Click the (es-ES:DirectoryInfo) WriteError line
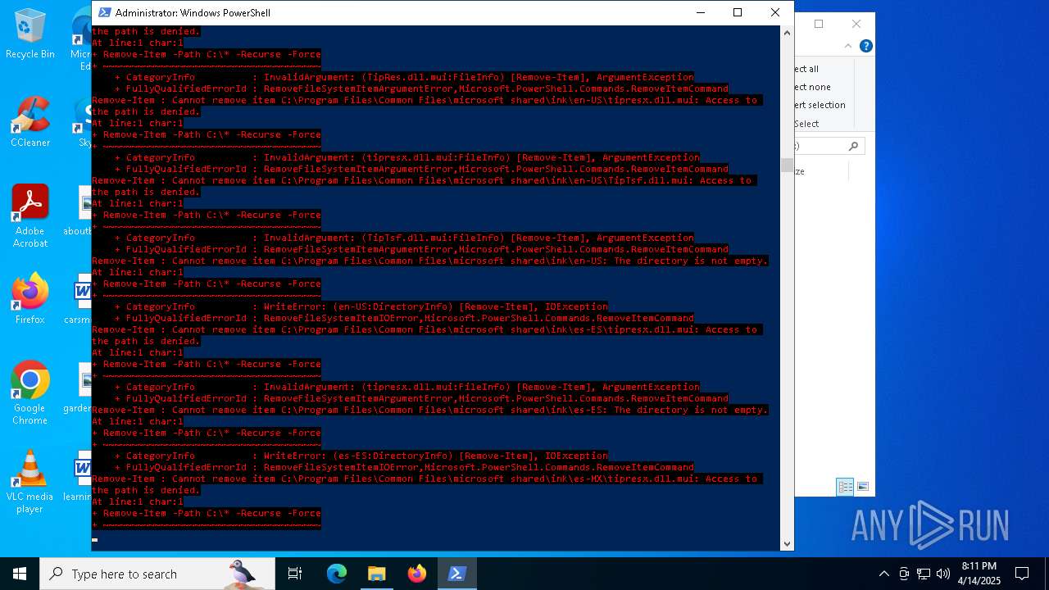 [x=361, y=456]
